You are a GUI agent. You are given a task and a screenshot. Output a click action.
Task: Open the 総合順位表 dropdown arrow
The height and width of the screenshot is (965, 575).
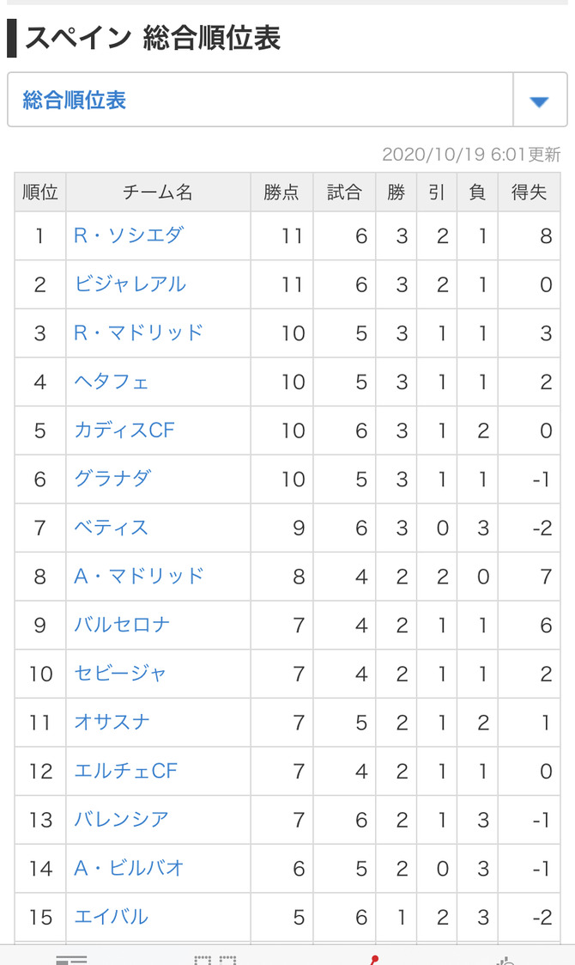(539, 101)
